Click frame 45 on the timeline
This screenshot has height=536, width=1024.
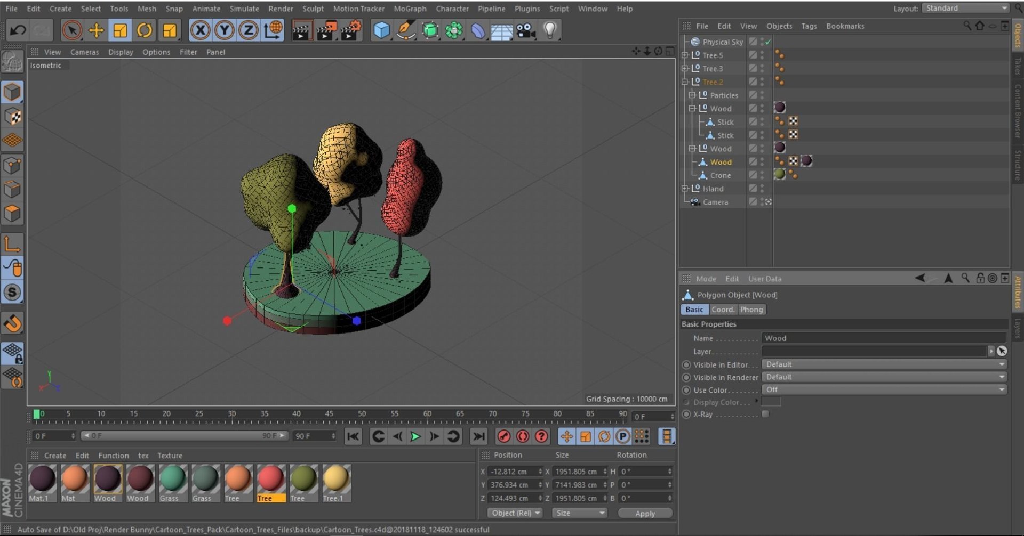click(329, 415)
